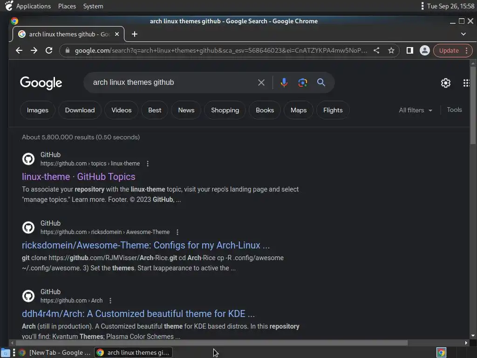The width and height of the screenshot is (477, 358).
Task: Clear the search box text
Action: click(261, 83)
